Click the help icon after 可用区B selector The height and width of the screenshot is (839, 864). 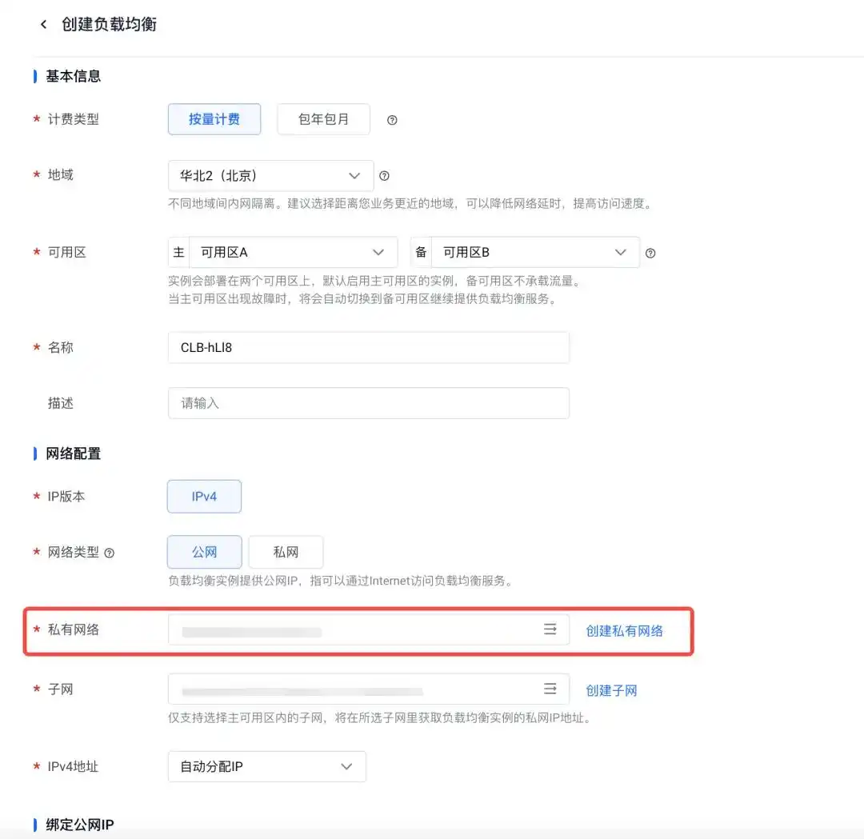tap(650, 252)
